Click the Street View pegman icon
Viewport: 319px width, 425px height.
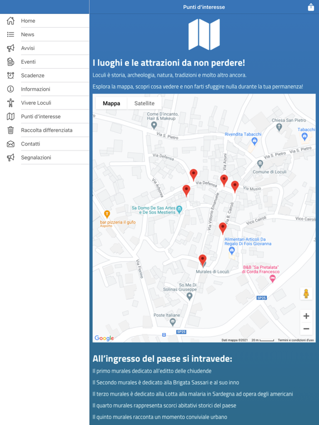point(306,293)
